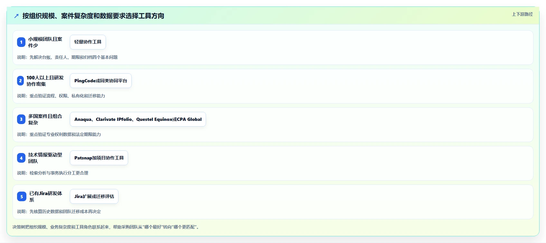Click the note 重点验证专业权利数据和法定期限能力
Viewport: 546px width, 243px height.
tap(59, 134)
